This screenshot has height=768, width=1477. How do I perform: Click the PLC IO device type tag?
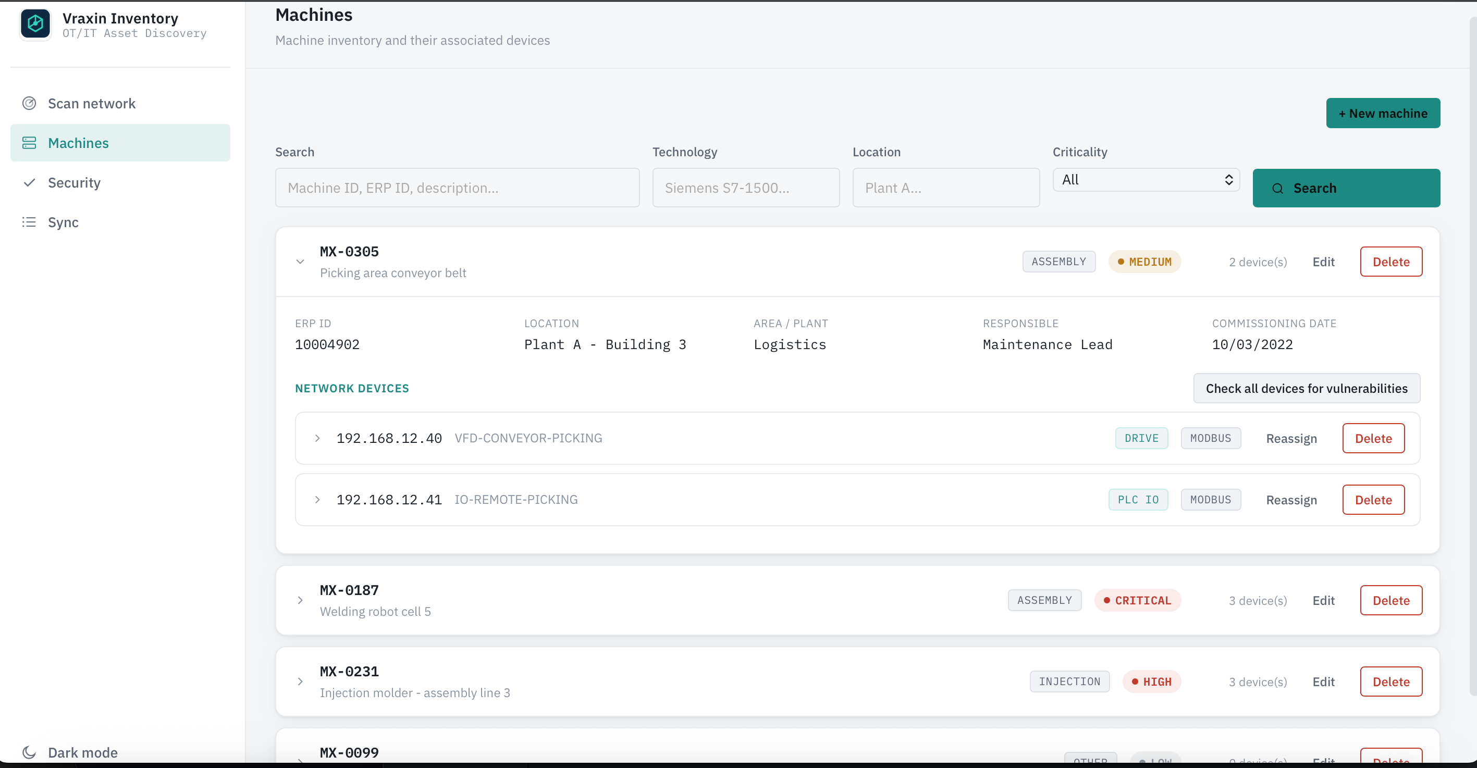(1138, 500)
